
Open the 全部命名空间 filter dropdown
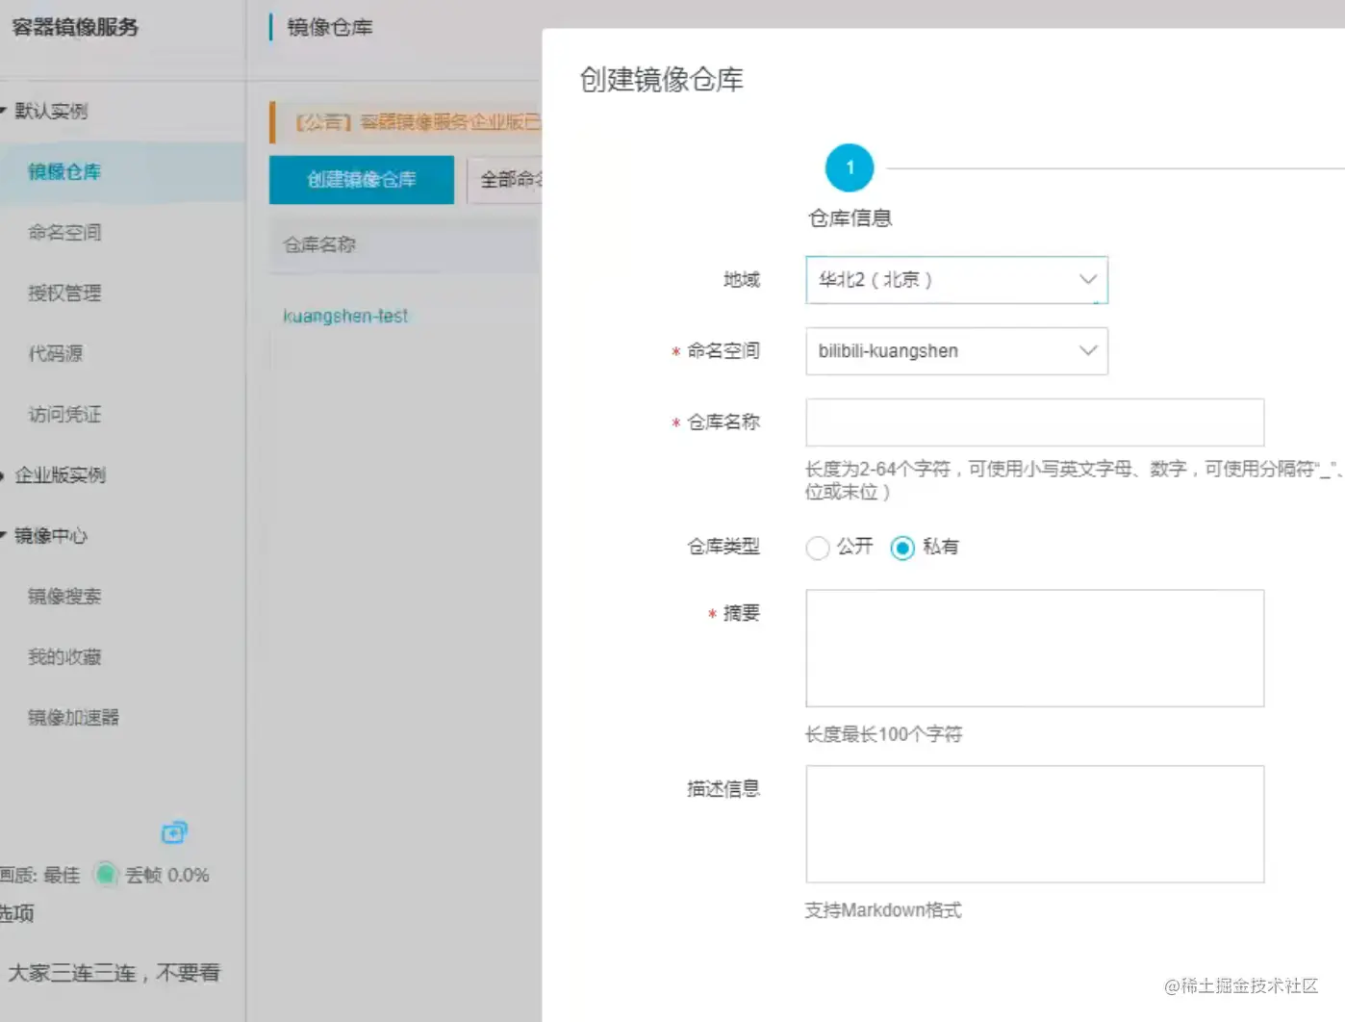pyautogui.click(x=506, y=180)
